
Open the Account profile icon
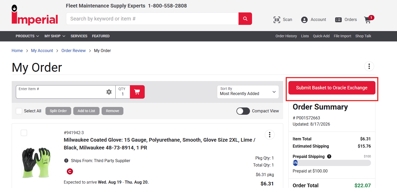[304, 20]
